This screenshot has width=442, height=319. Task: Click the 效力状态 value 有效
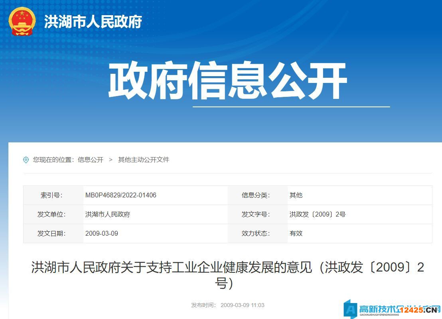(x=295, y=233)
